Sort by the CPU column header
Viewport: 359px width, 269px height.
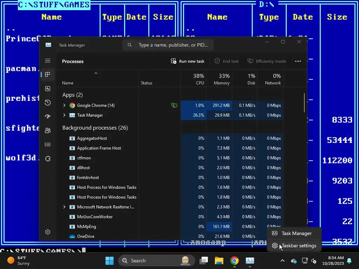coord(194,79)
